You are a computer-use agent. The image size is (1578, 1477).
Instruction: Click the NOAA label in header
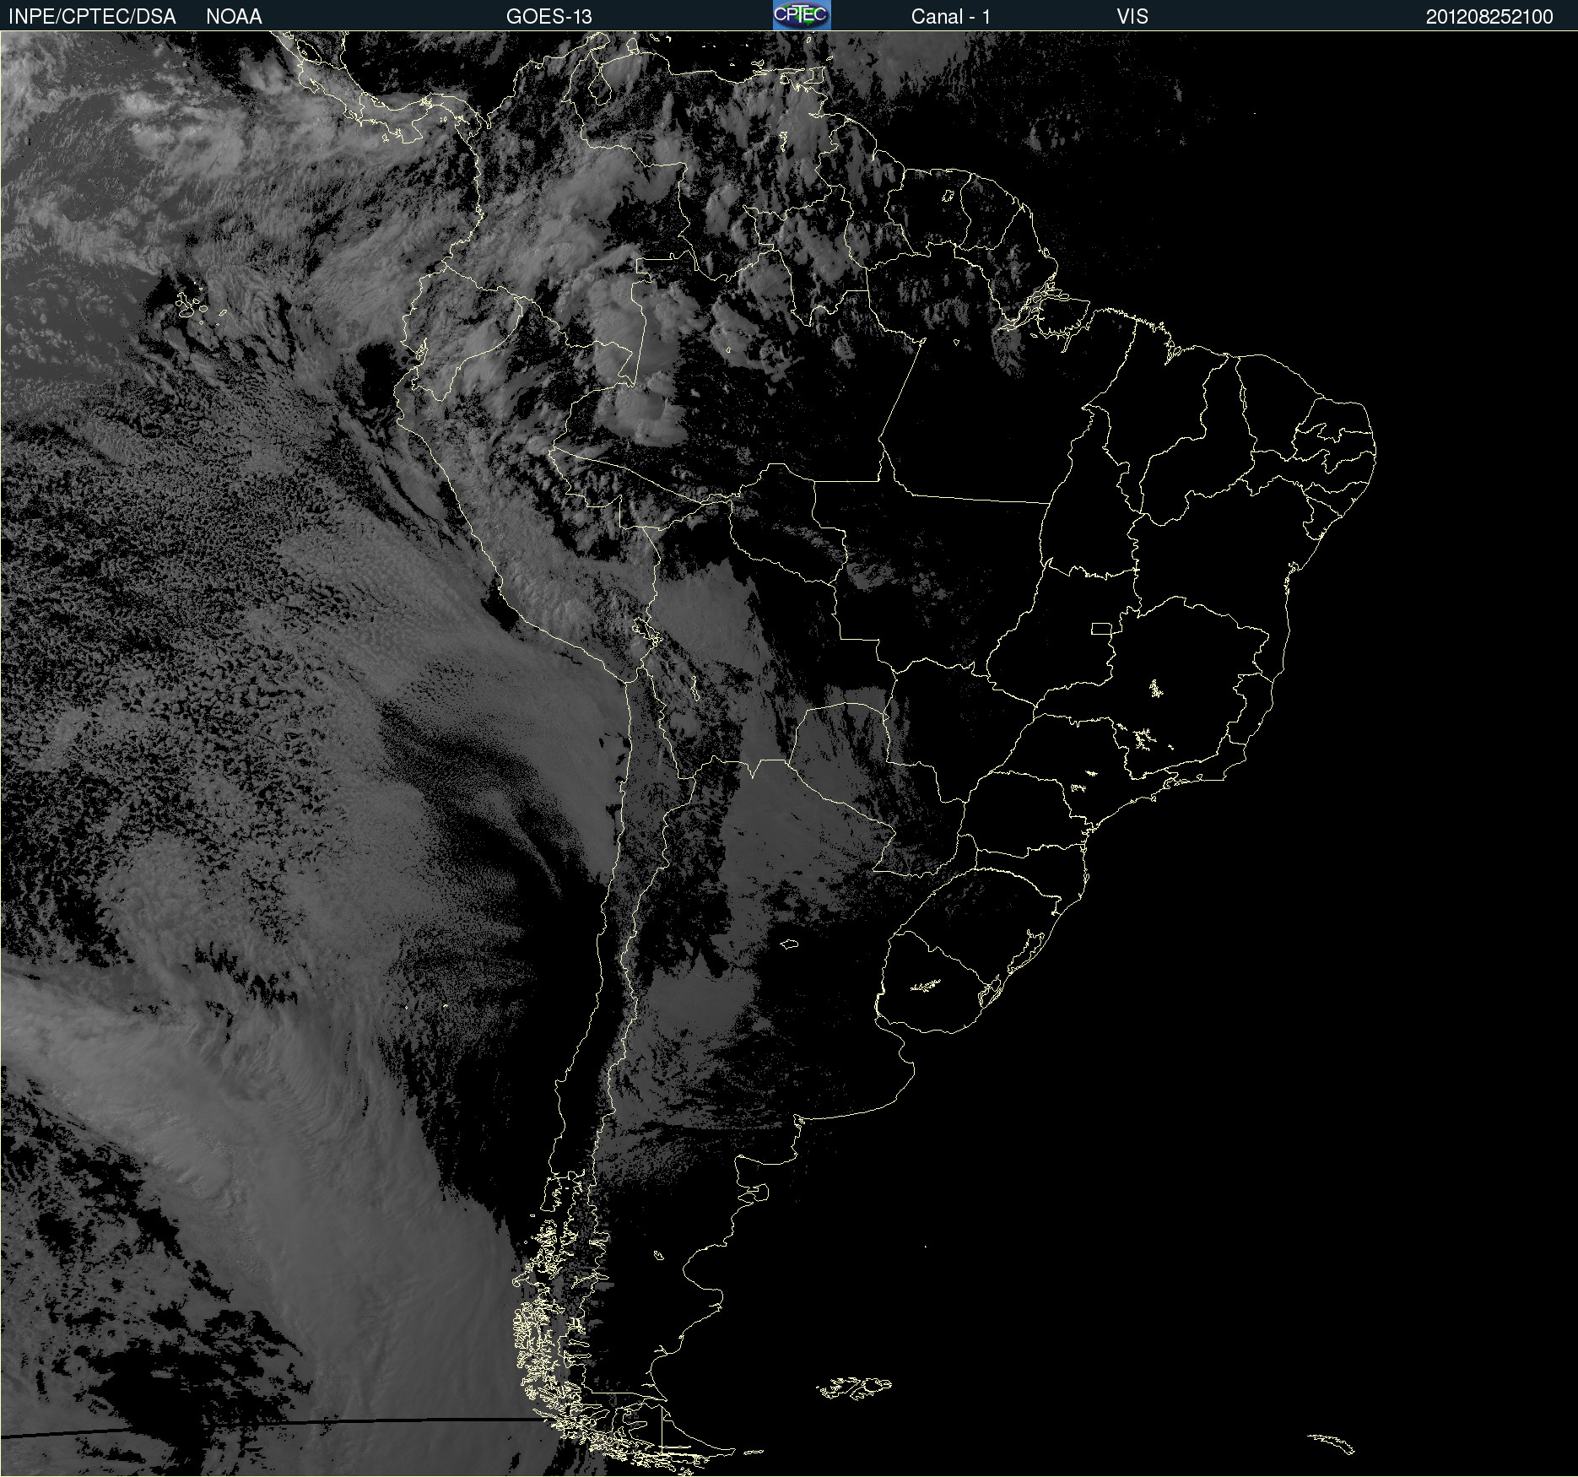click(x=234, y=17)
